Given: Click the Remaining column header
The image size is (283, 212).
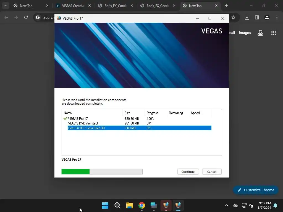Looking at the screenshot, I should tap(178, 113).
